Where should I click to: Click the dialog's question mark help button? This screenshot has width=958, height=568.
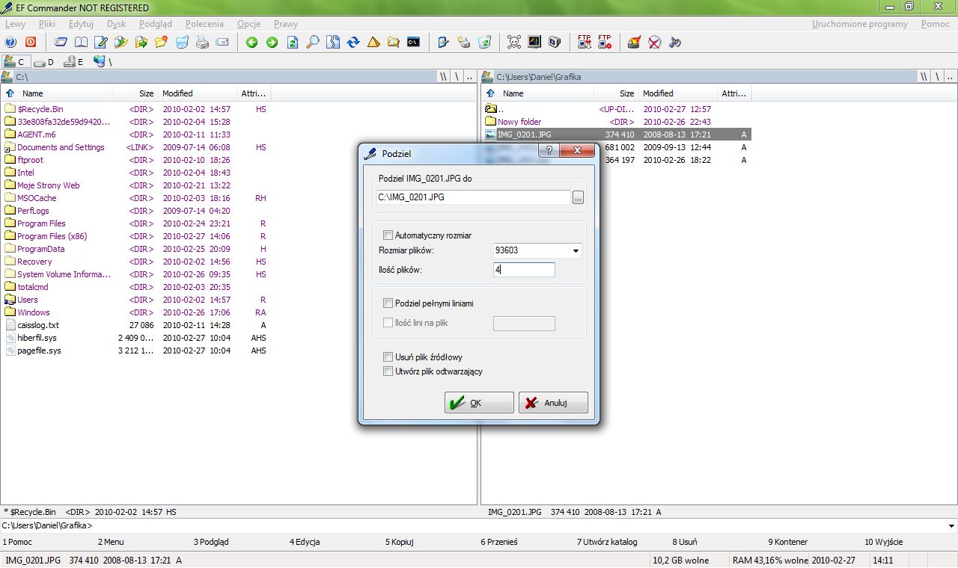(x=549, y=151)
